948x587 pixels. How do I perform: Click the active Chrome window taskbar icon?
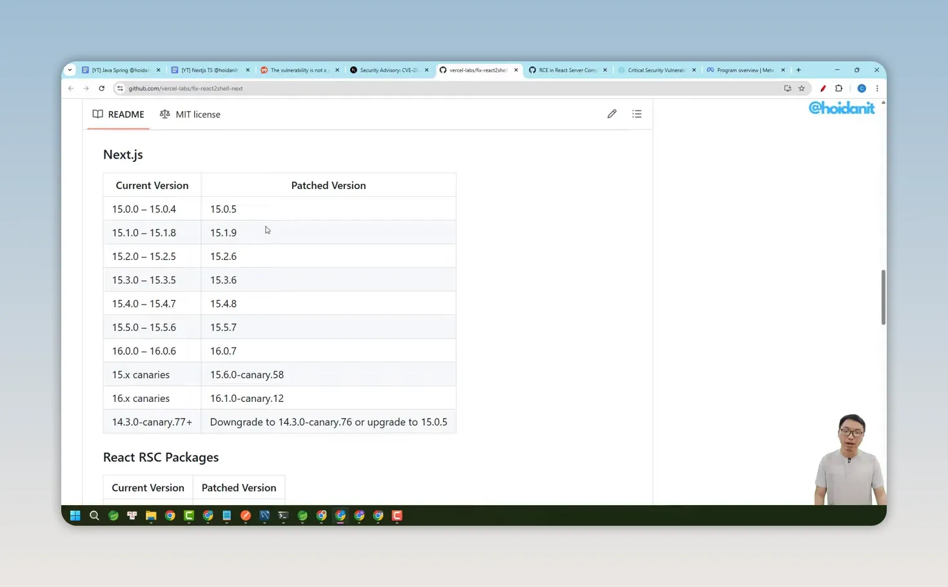[x=341, y=515]
